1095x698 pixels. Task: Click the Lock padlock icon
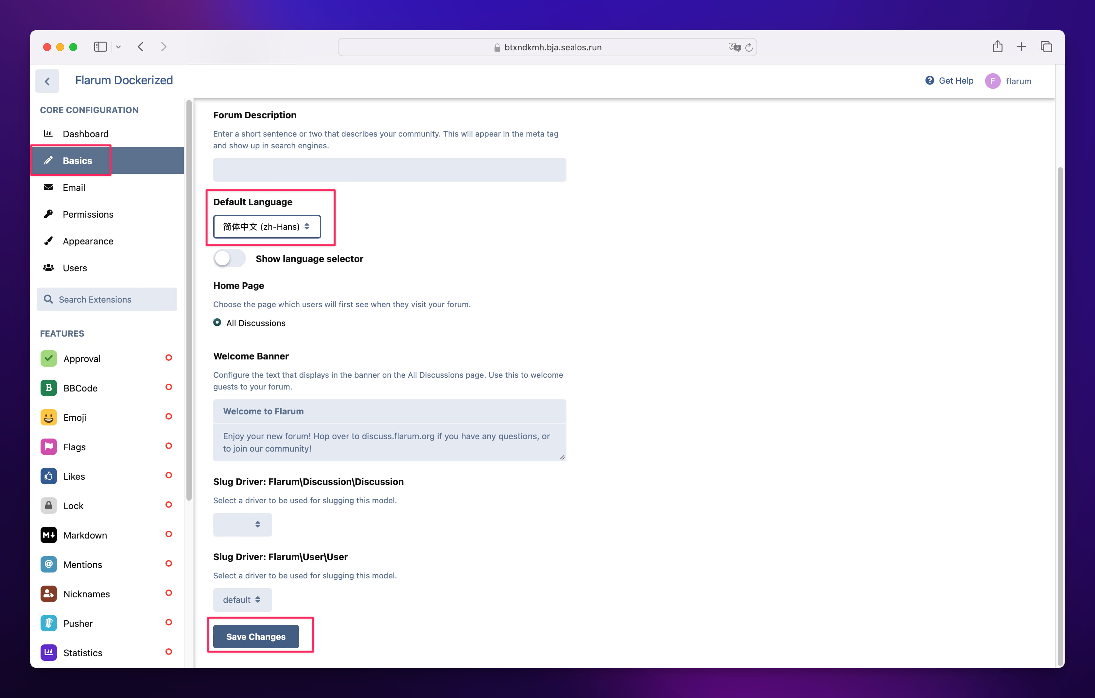click(x=49, y=506)
